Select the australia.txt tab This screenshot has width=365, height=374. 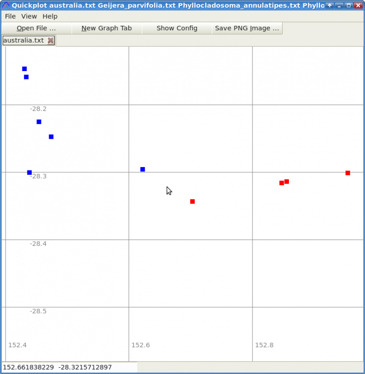(23, 40)
